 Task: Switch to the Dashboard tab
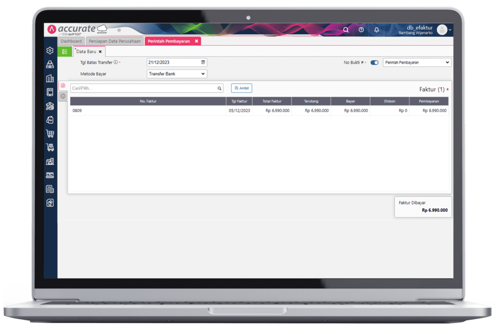[x=71, y=42]
